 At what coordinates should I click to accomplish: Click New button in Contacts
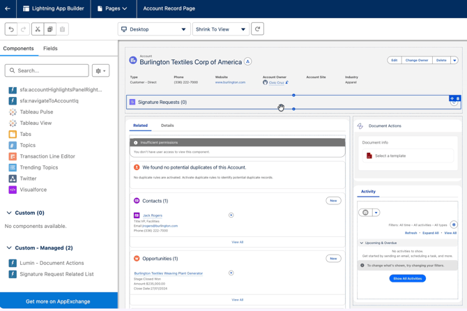pos(333,201)
